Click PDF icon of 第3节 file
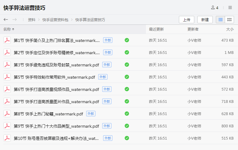Screen dimensions: 238x150 pos(7,65)
